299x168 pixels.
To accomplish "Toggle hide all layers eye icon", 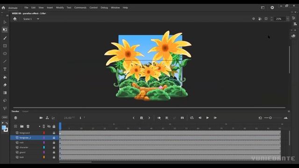I will coord(49,126).
